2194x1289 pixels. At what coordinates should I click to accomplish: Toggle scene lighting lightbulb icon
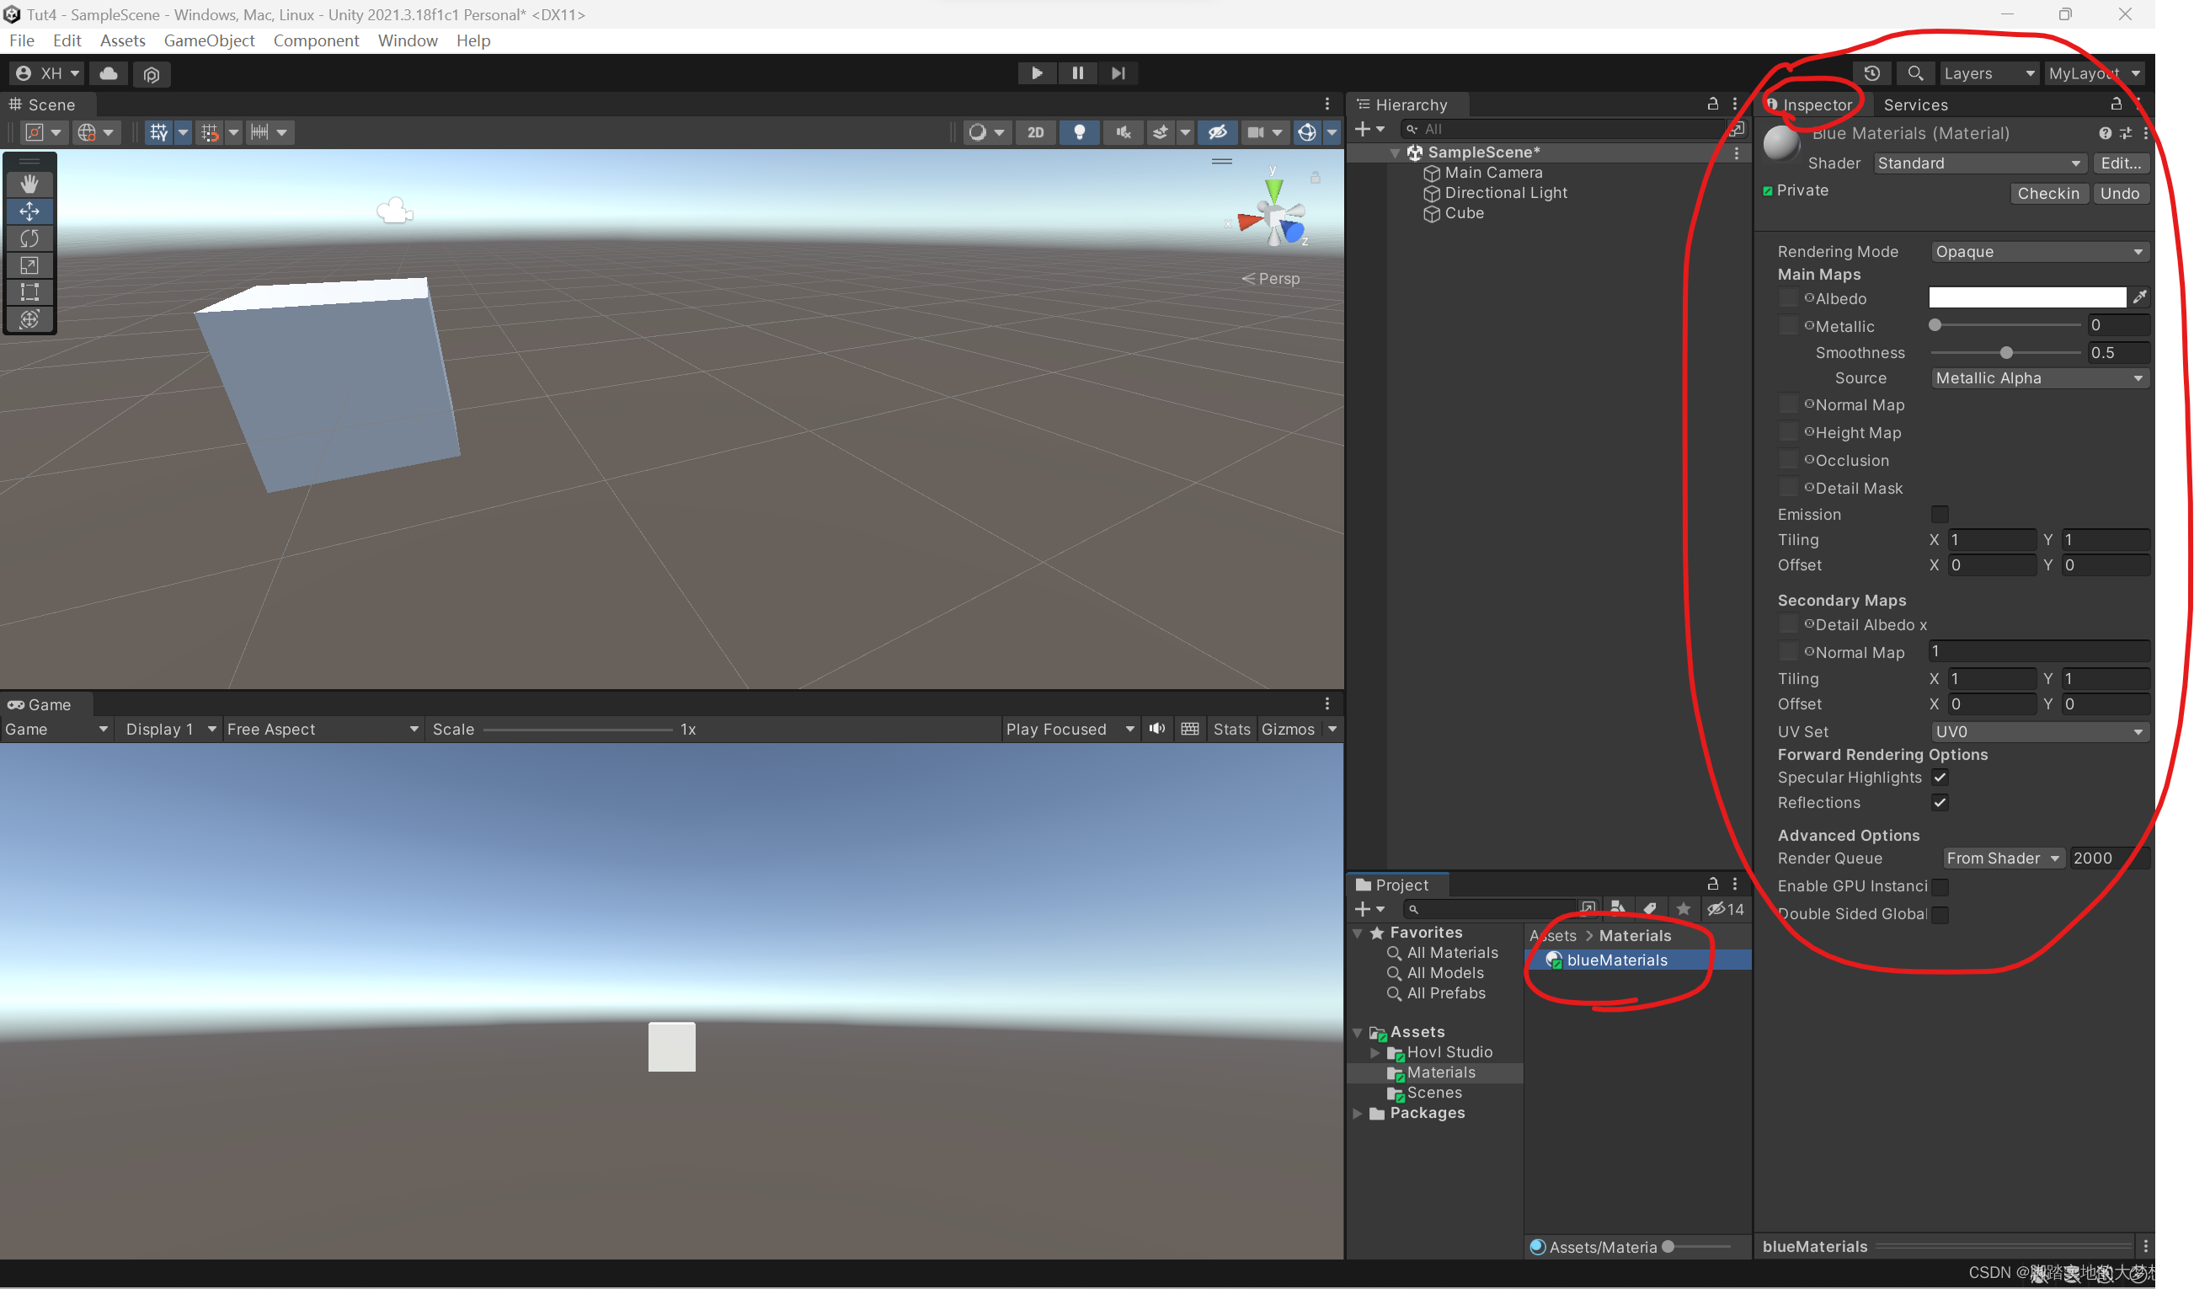coord(1079,132)
